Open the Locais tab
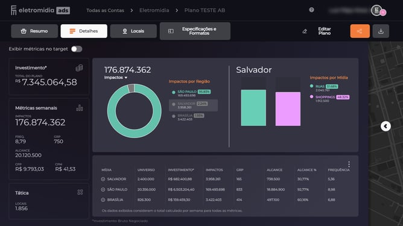Viewport: 403px width, 226px height. 133,31
